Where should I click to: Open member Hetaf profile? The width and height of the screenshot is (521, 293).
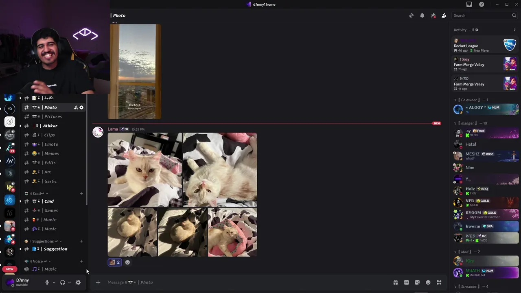(x=485, y=144)
